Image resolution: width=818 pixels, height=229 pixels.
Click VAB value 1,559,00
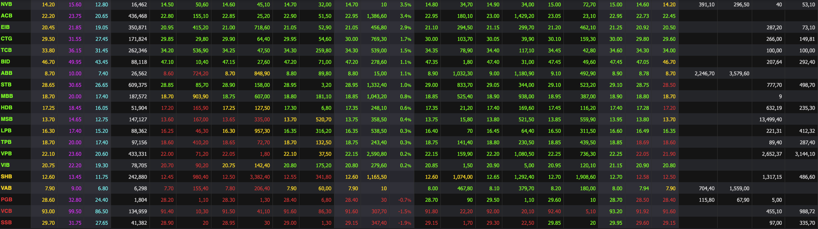739,189
